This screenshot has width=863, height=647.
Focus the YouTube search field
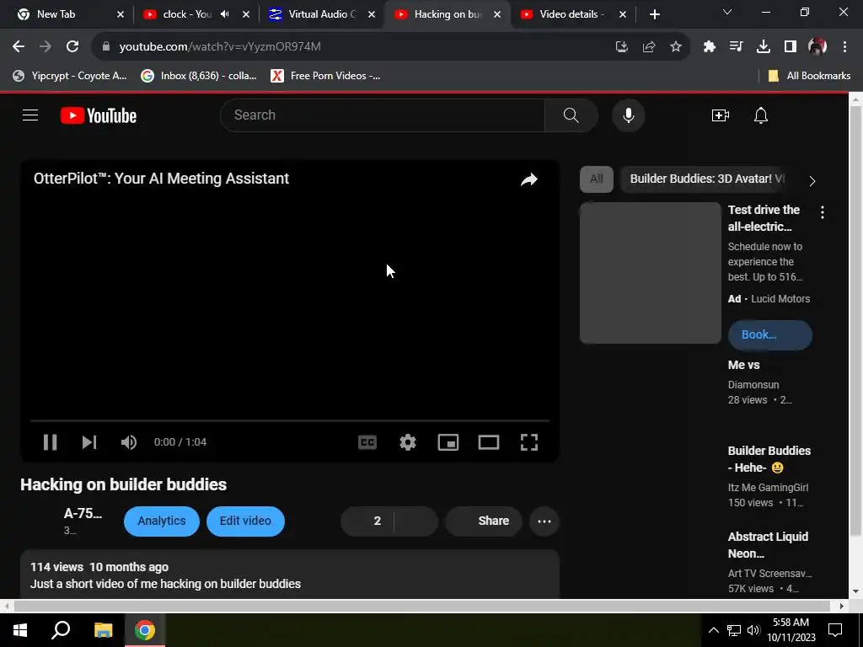tap(383, 115)
